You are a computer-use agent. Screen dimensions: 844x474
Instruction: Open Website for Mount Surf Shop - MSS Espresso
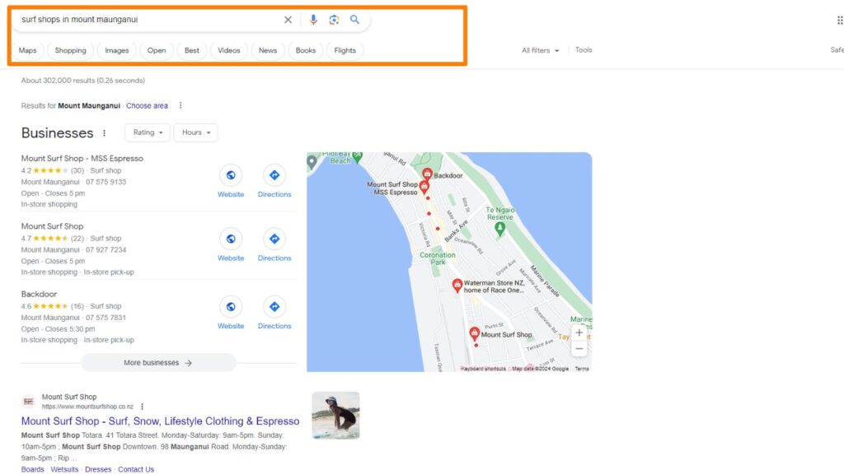(231, 182)
